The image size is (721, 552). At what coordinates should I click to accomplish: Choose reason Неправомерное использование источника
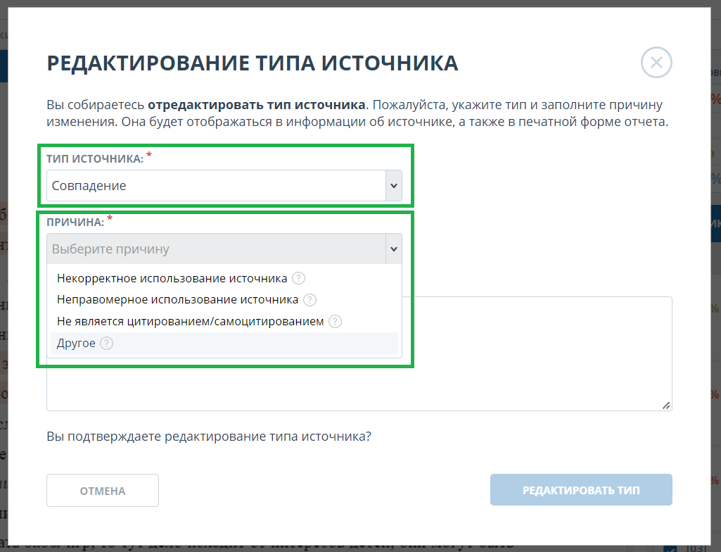(177, 300)
